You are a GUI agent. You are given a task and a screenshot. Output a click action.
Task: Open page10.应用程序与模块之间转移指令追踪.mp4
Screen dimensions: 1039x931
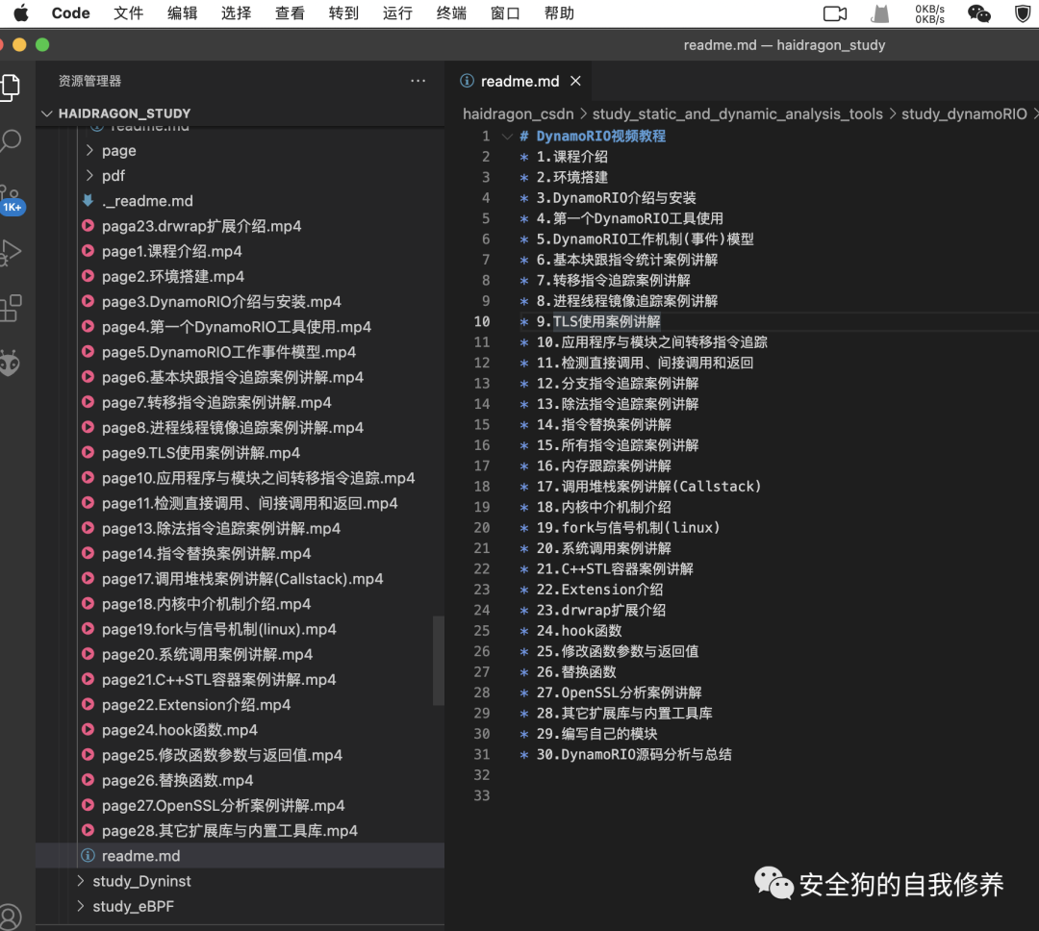click(x=259, y=478)
